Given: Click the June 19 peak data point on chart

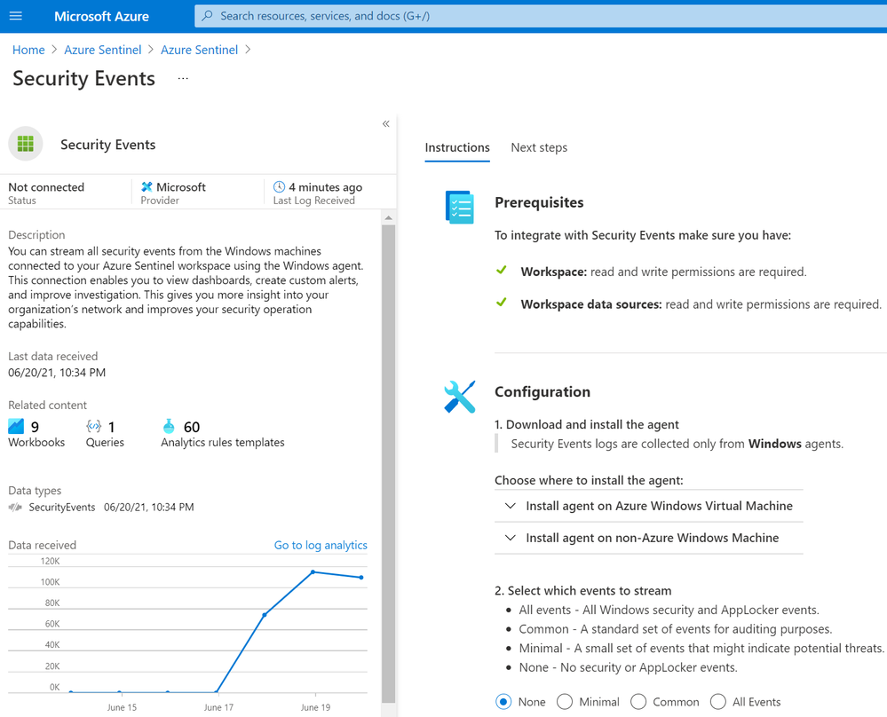Looking at the screenshot, I should pyautogui.click(x=313, y=572).
